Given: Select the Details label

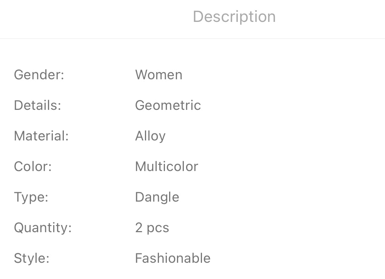Looking at the screenshot, I should pos(37,105).
